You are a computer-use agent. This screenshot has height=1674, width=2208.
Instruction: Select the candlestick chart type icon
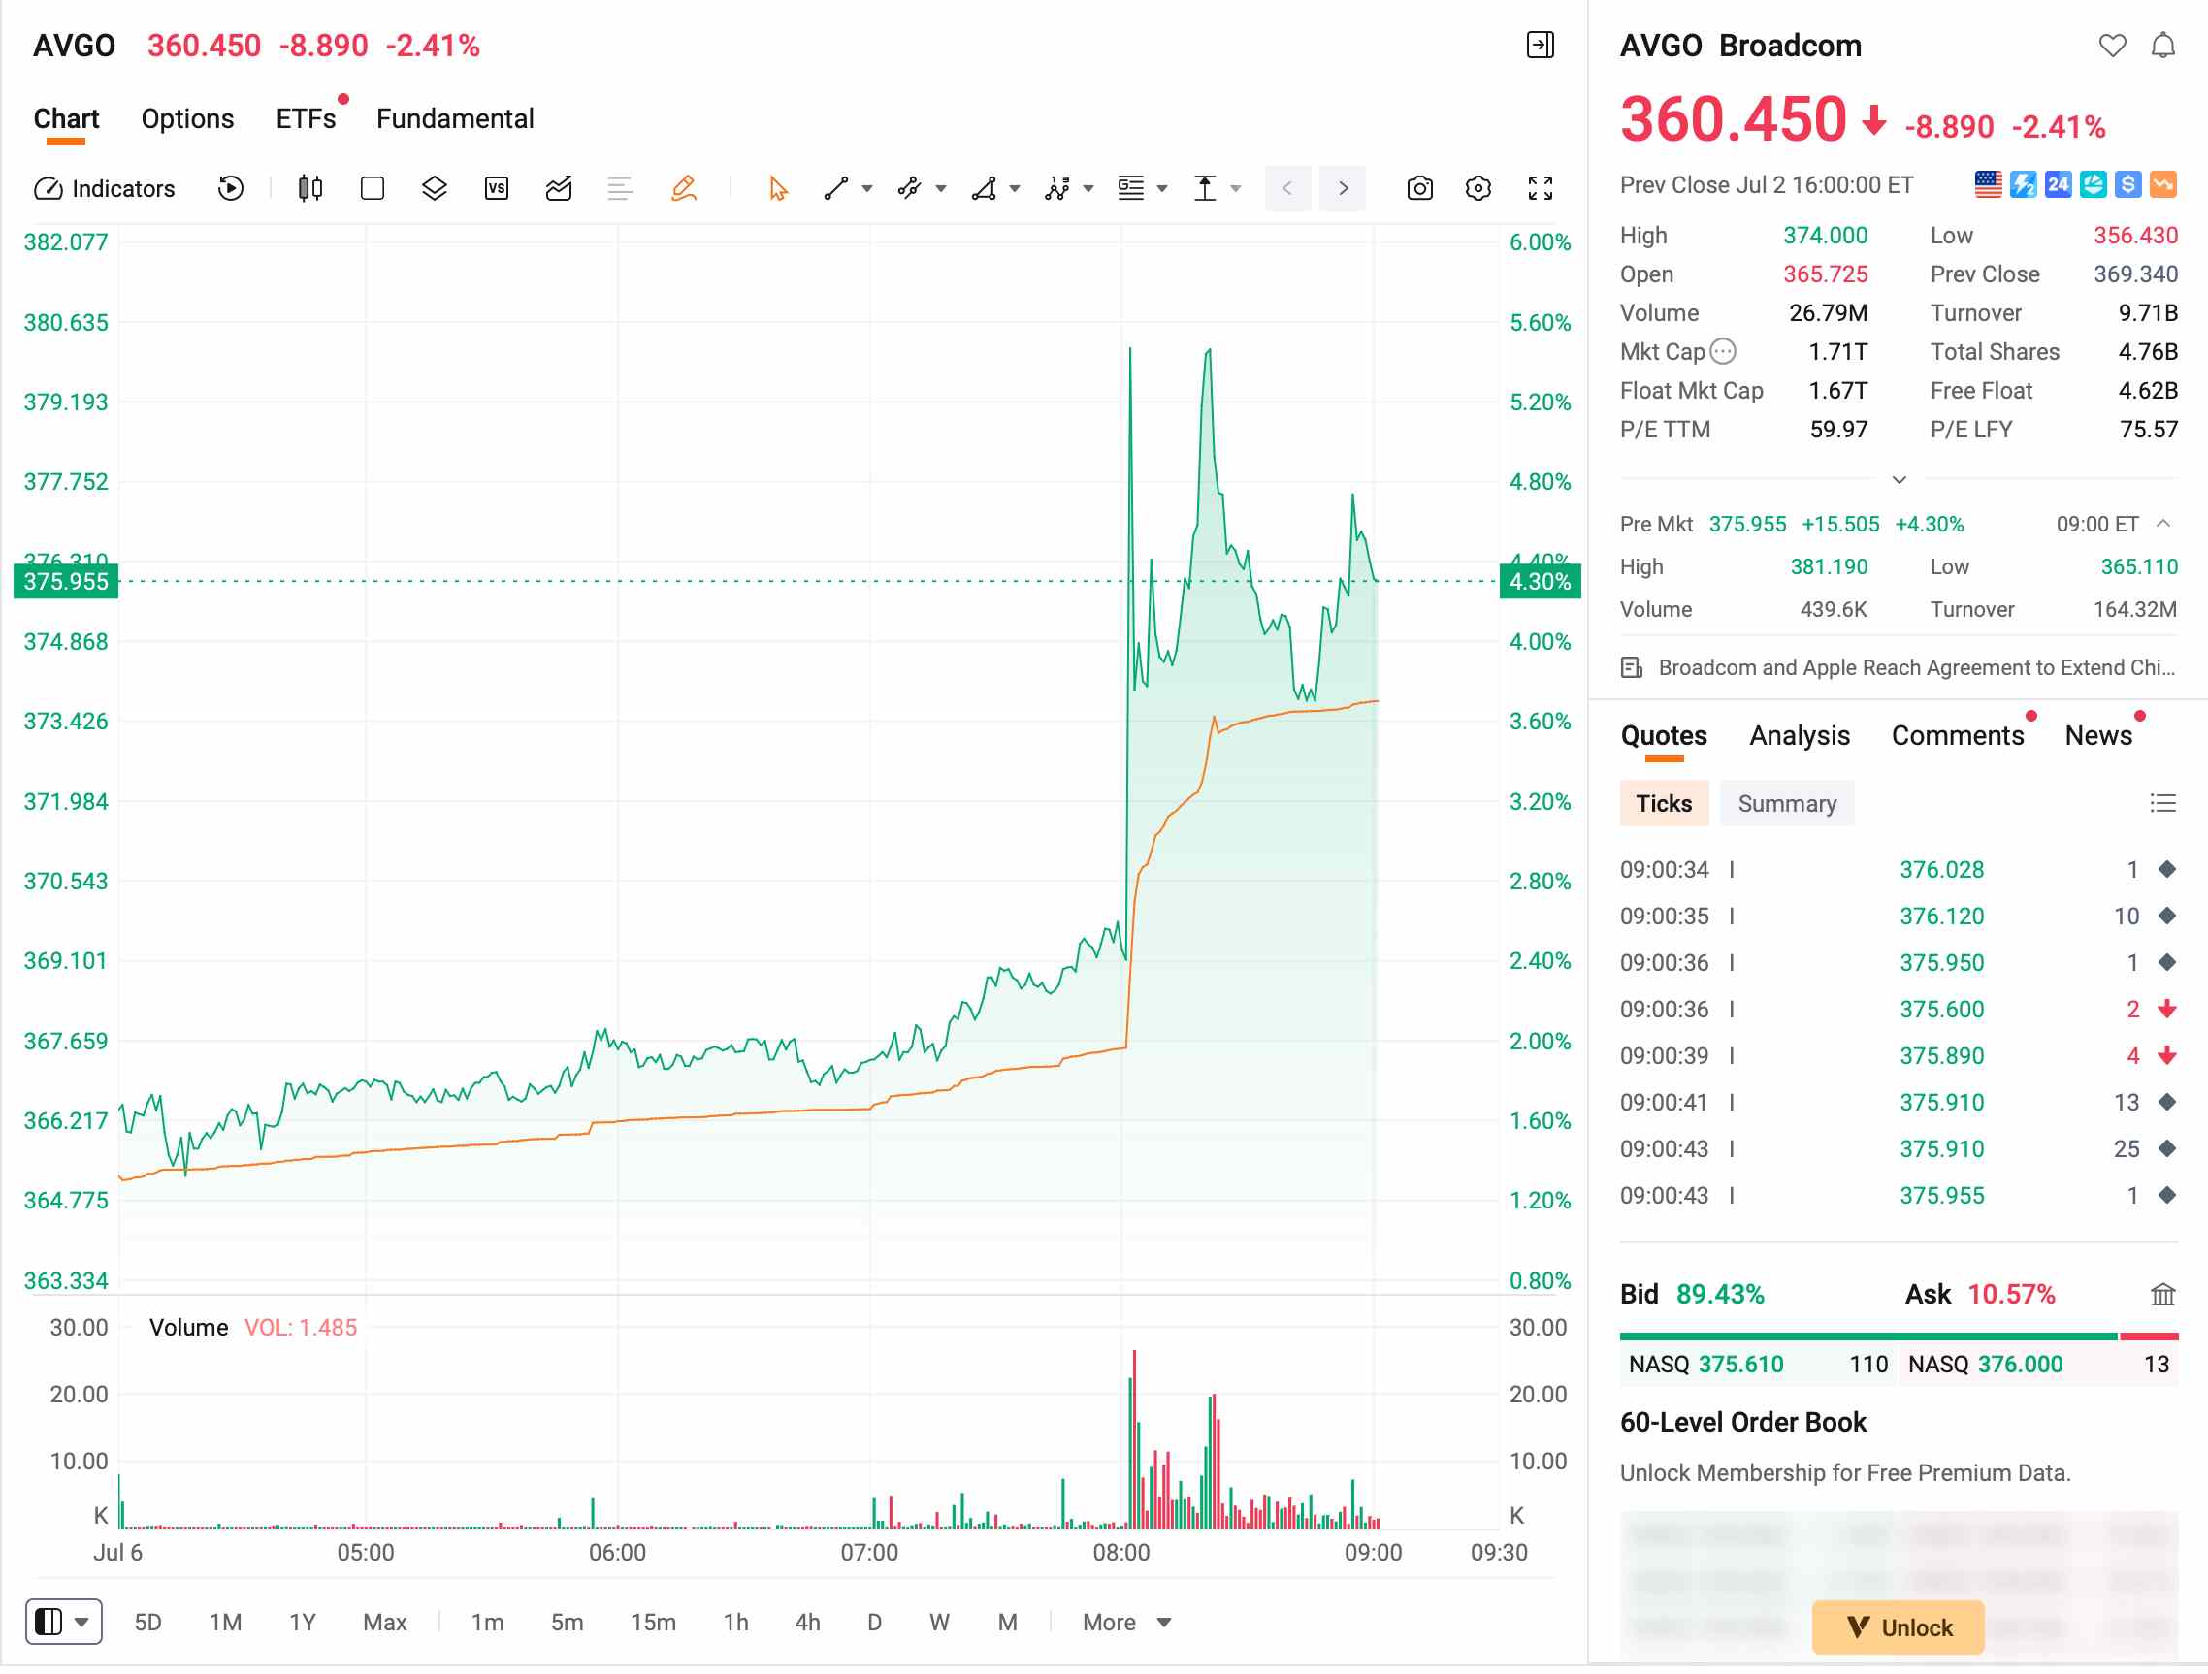[310, 189]
